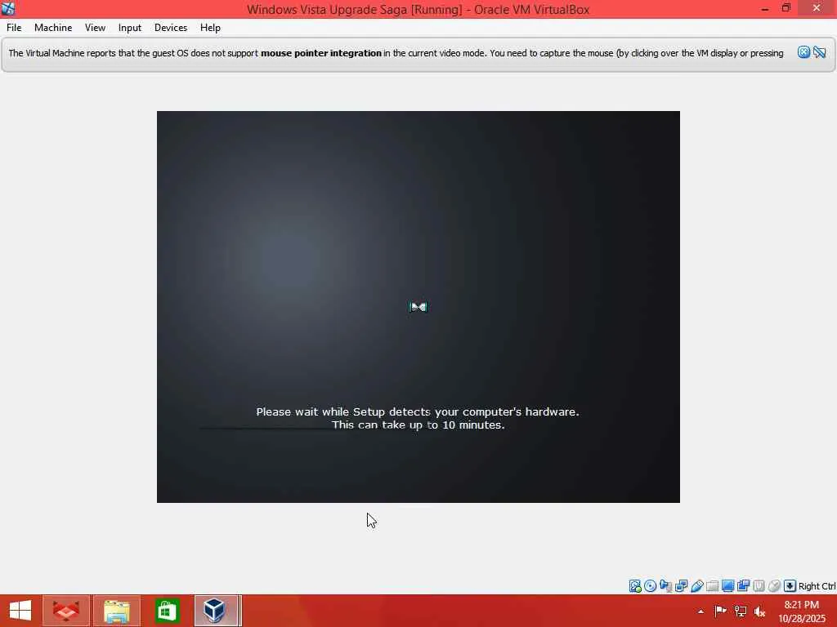Click the video capture indicator icon

click(x=743, y=586)
